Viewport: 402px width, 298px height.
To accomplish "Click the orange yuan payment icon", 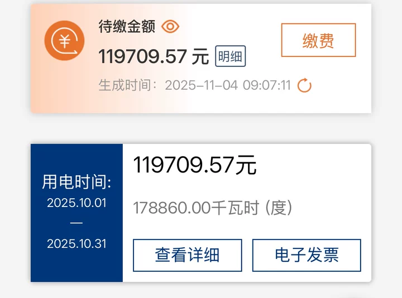I will click(64, 41).
